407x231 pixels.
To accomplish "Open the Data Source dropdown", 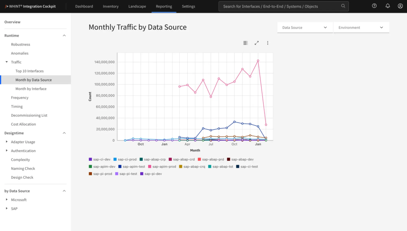I will [x=305, y=28].
